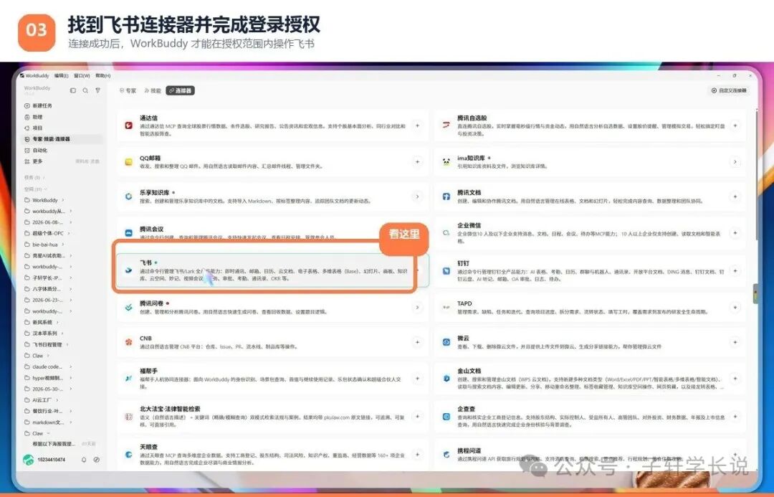
Task: Open the sidebar search icon
Action: pos(85,90)
